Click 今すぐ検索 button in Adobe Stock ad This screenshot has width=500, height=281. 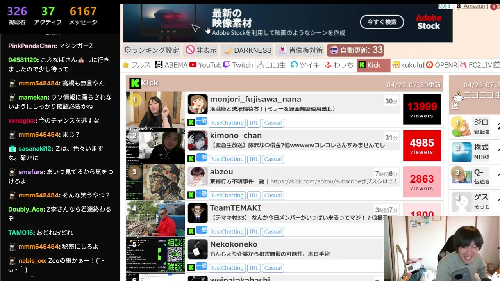(x=382, y=22)
